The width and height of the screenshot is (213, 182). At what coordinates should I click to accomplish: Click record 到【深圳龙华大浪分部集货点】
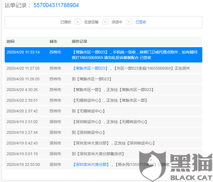coord(98,154)
